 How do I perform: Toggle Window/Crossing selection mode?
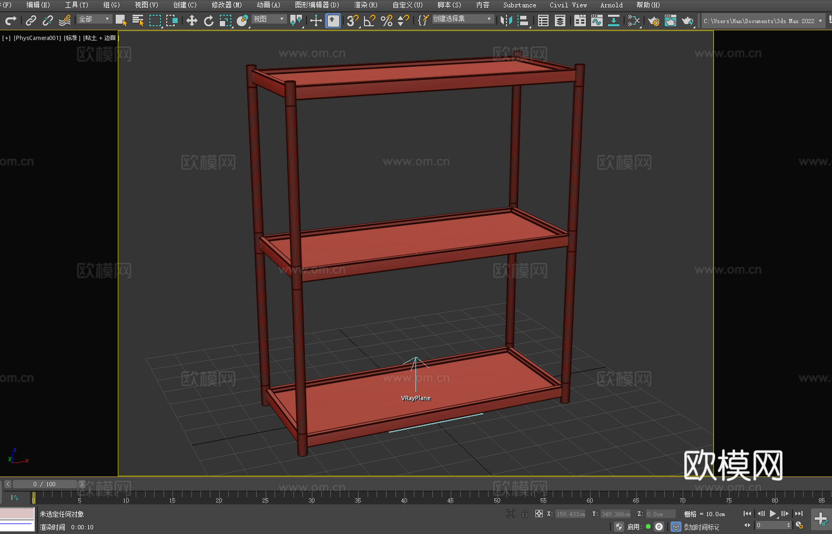[x=172, y=20]
